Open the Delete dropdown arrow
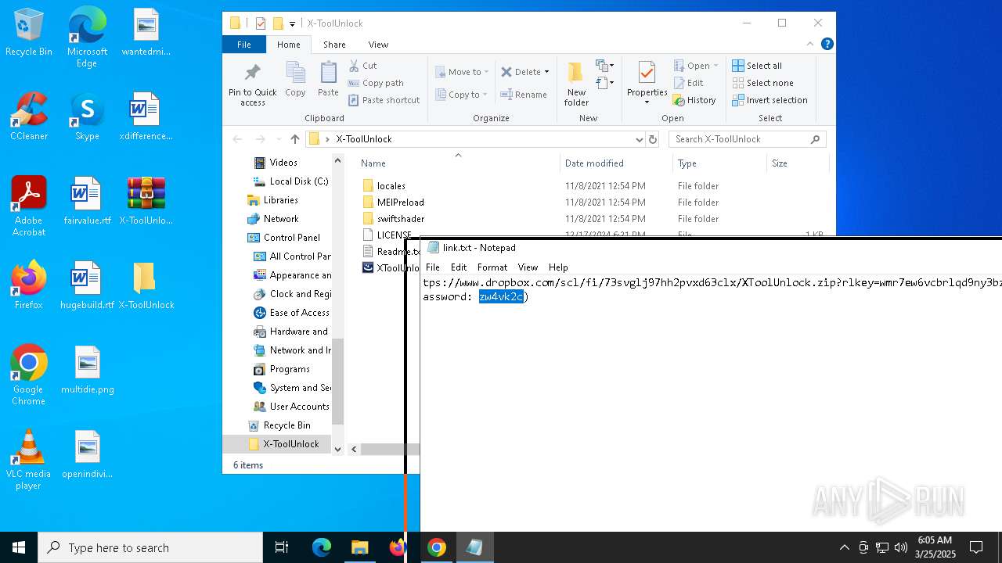Image resolution: width=1002 pixels, height=563 pixels. pyautogui.click(x=546, y=72)
